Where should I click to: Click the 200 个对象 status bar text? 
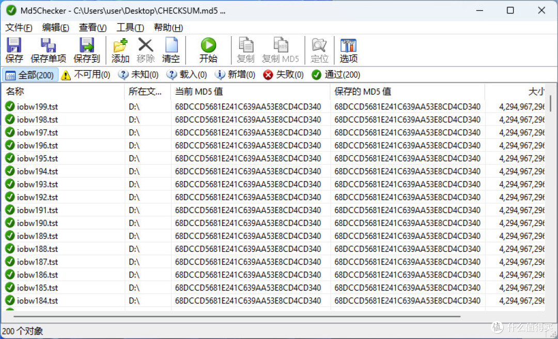tap(22, 331)
